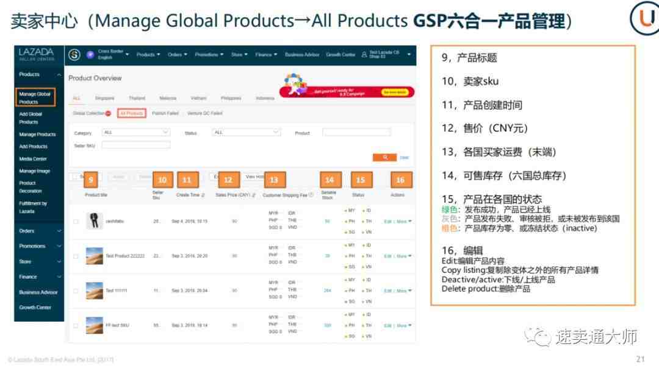Image resolution: width=659 pixels, height=366 pixels.
Task: Switch to the ALL country tab
Action: [76, 98]
